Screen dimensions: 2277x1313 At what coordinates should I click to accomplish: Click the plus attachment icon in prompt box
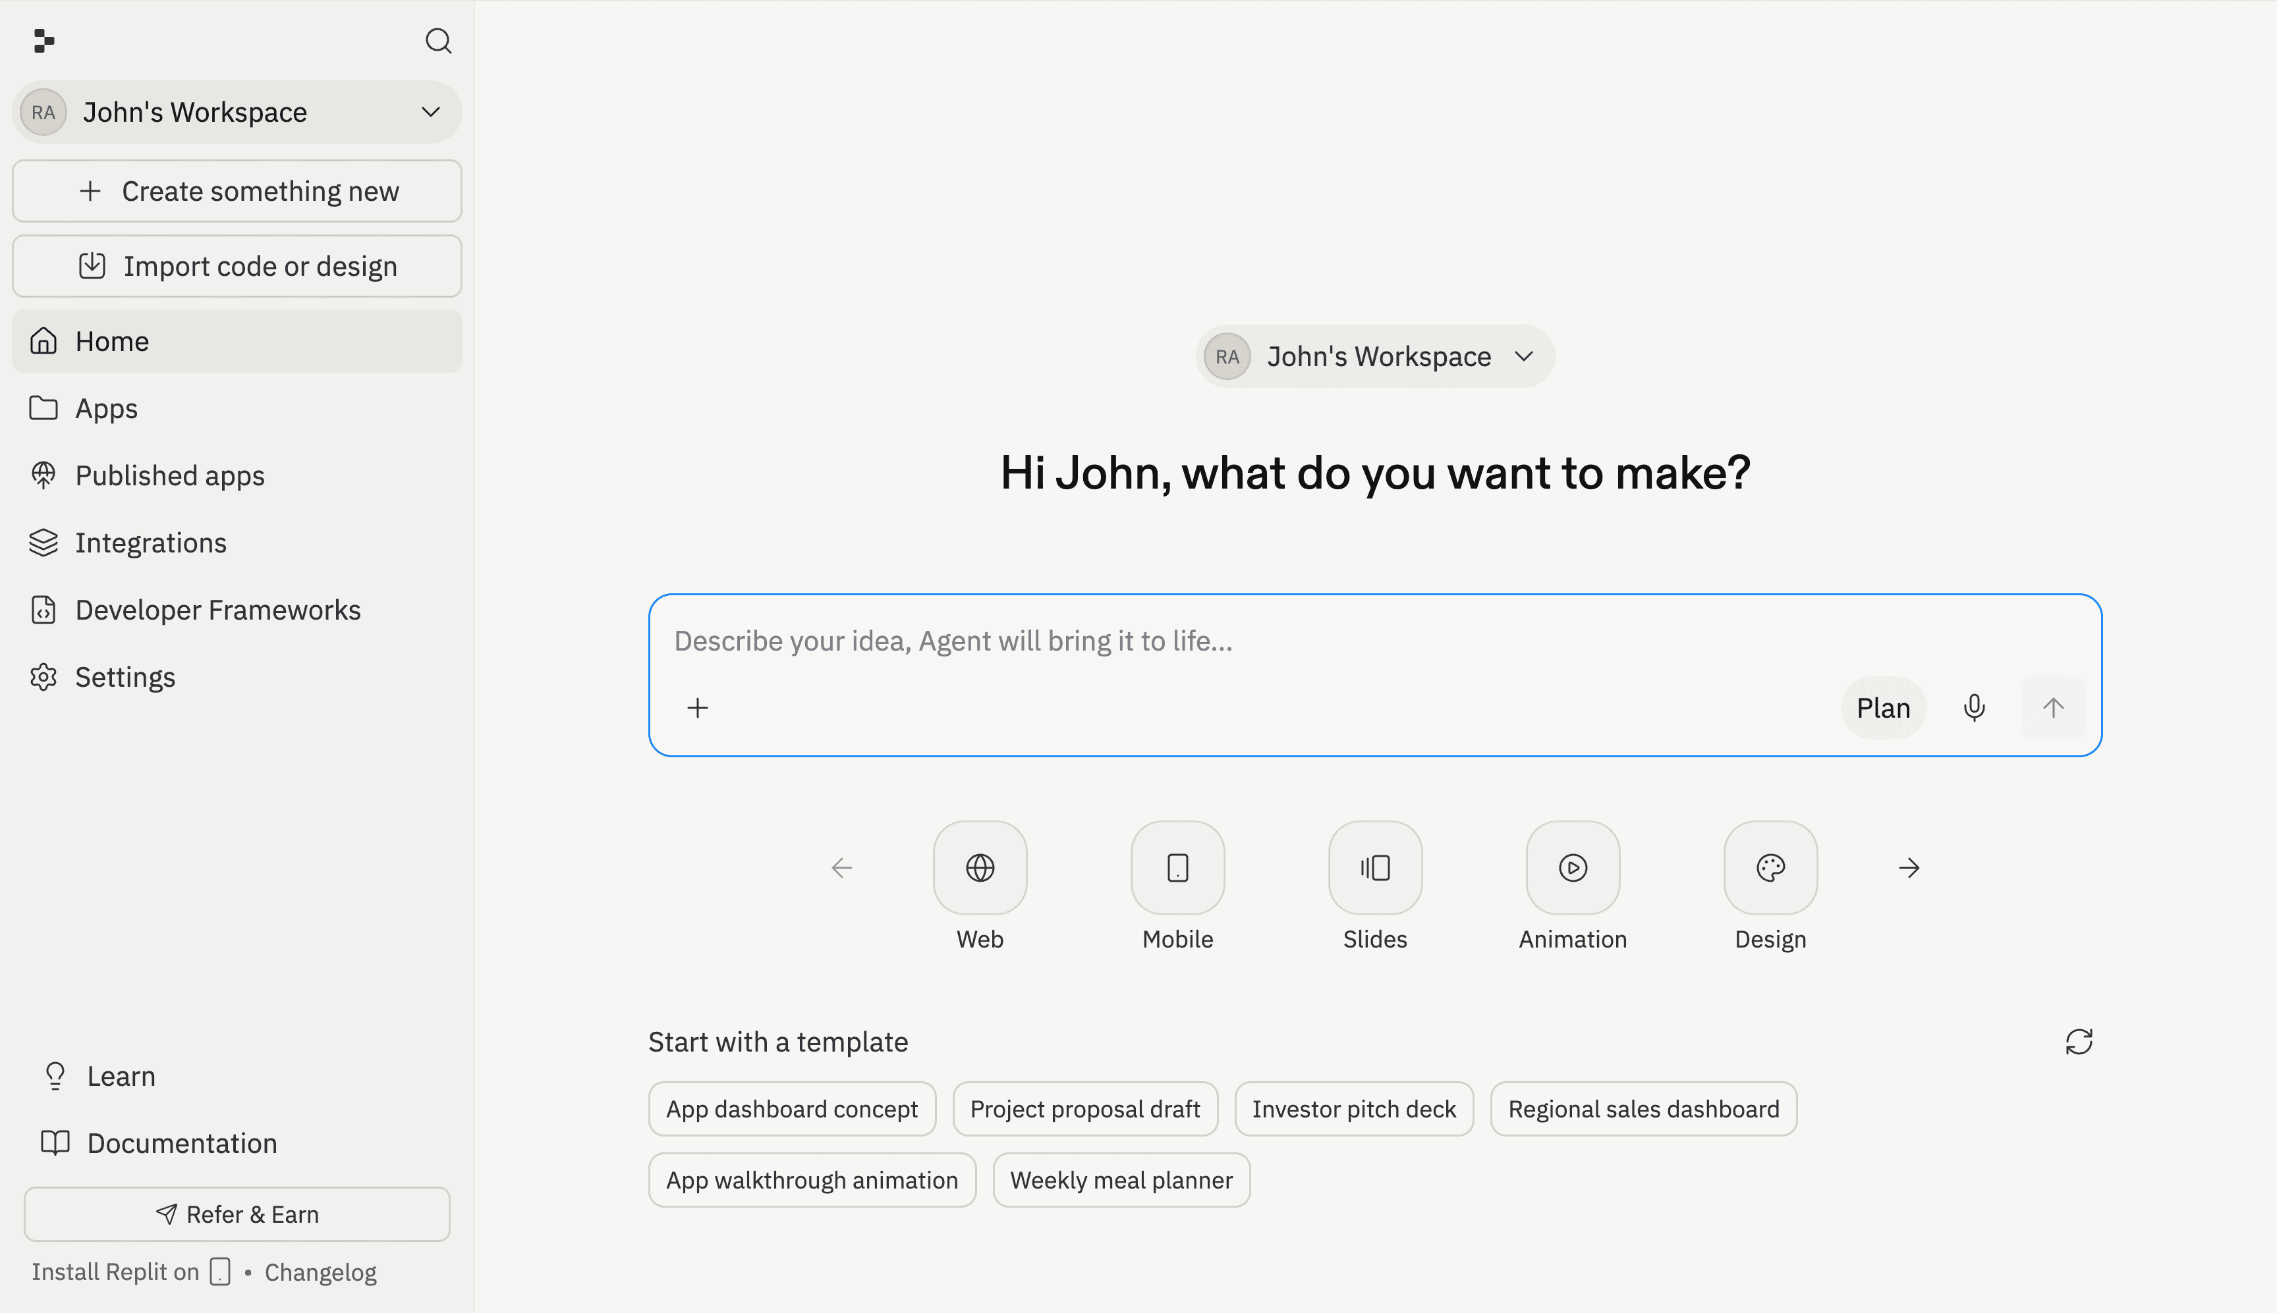[x=697, y=708]
